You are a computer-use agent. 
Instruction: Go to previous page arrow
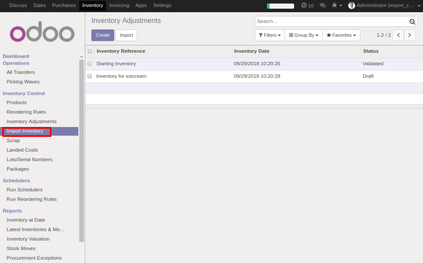pos(398,35)
